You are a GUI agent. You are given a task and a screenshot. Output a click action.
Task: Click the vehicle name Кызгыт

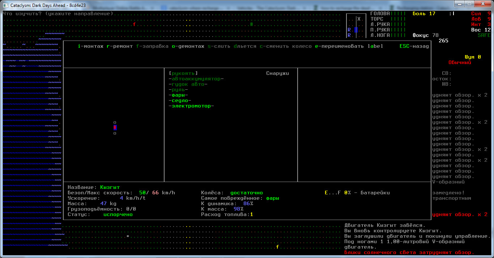click(x=110, y=187)
